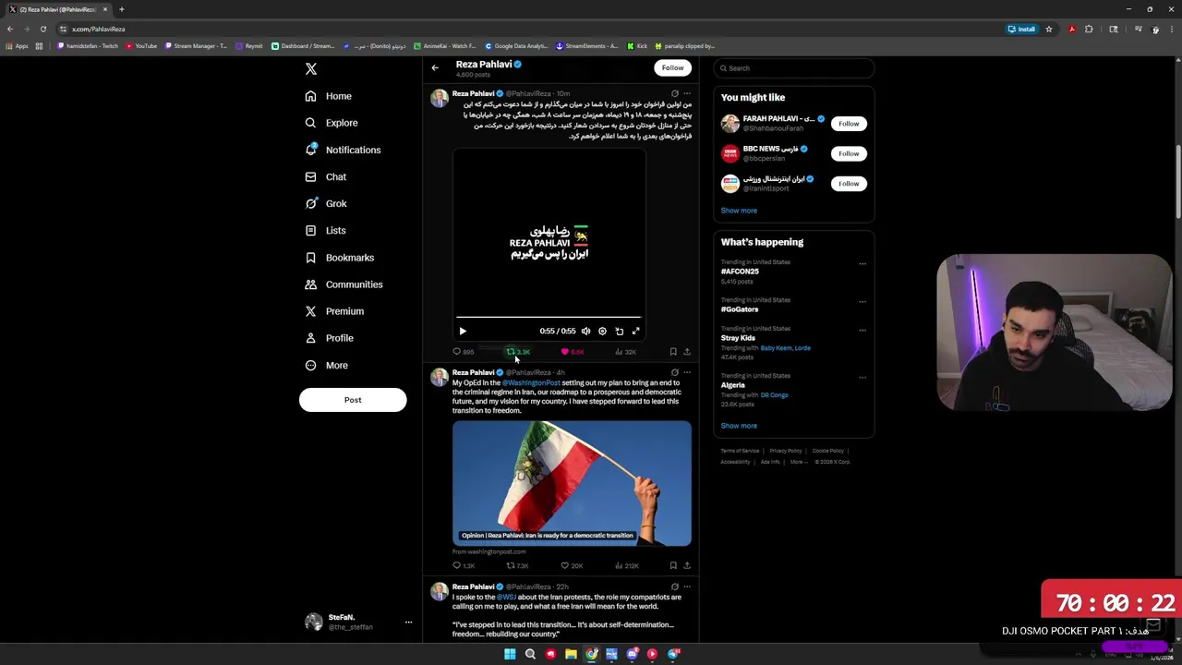
Task: Open Explore in the sidebar
Action: pos(331,123)
